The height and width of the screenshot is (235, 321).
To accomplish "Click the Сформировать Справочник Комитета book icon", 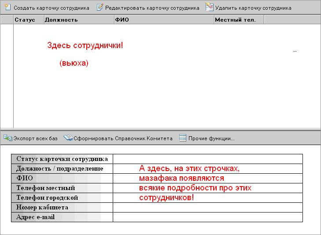I will 67,138.
